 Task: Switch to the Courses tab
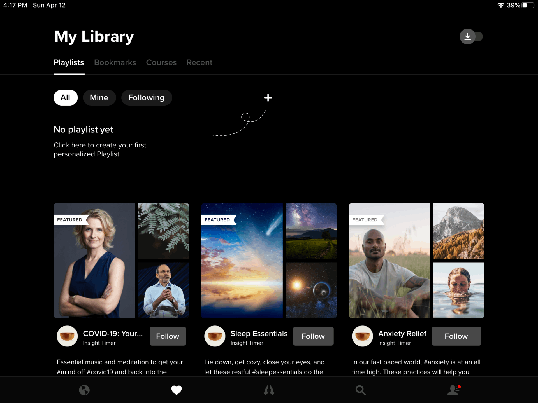161,62
